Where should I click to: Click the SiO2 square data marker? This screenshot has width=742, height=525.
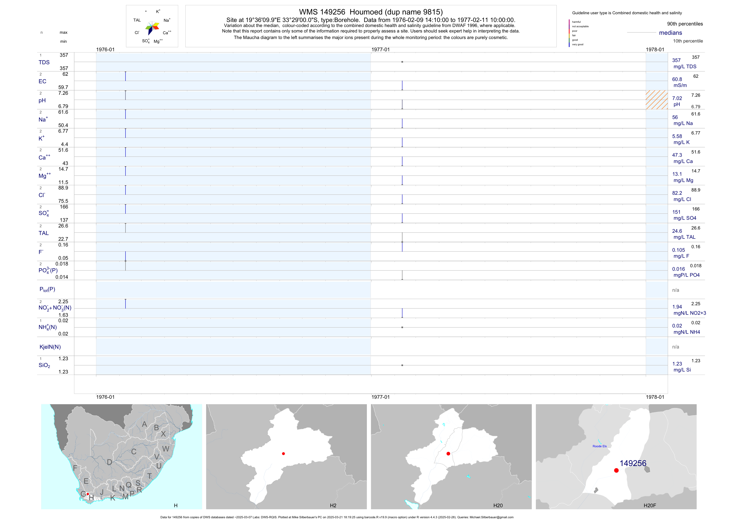(x=402, y=365)
